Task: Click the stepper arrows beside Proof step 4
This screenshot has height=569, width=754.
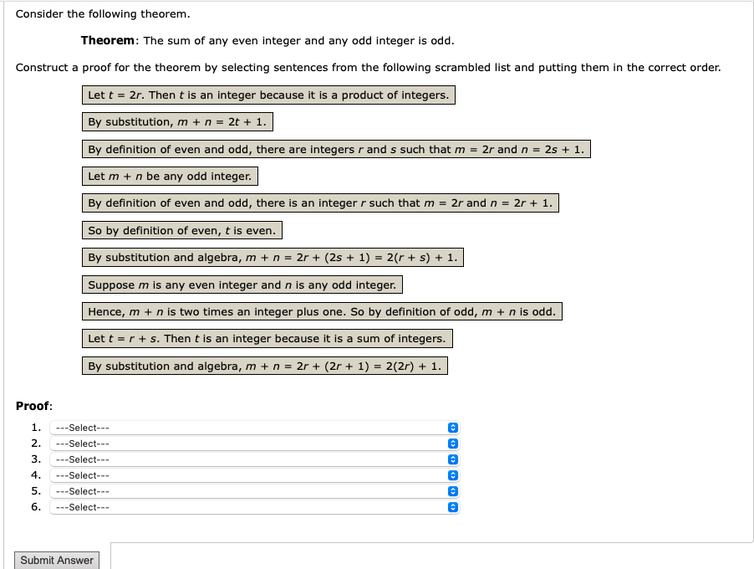Action: [452, 475]
